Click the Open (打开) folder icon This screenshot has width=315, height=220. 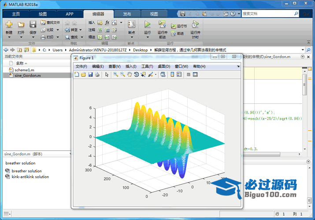[x=21, y=25]
